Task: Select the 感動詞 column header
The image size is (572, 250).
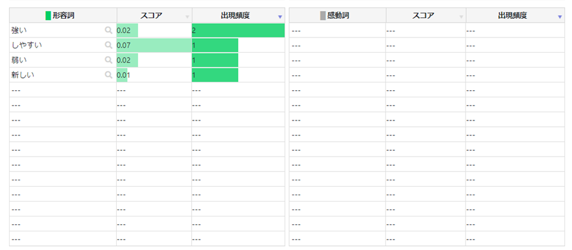Action: coord(338,15)
